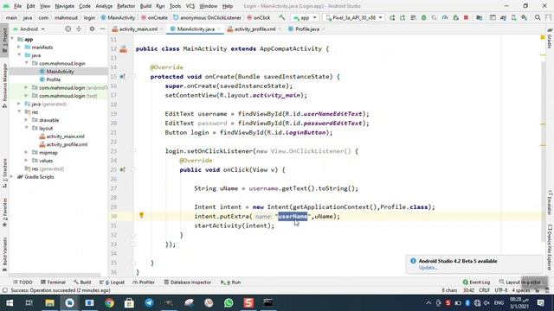
Task: Toggle the Favorites side tool window
Action: coord(4,212)
